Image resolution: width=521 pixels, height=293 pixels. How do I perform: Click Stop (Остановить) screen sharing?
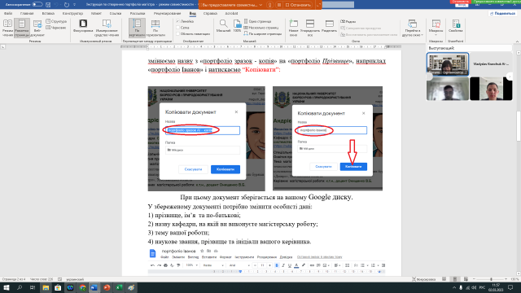(298, 5)
